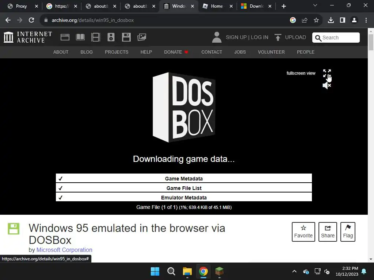Click the Google account icon in address bar
Screen dimensions: 374x280
[293, 20]
